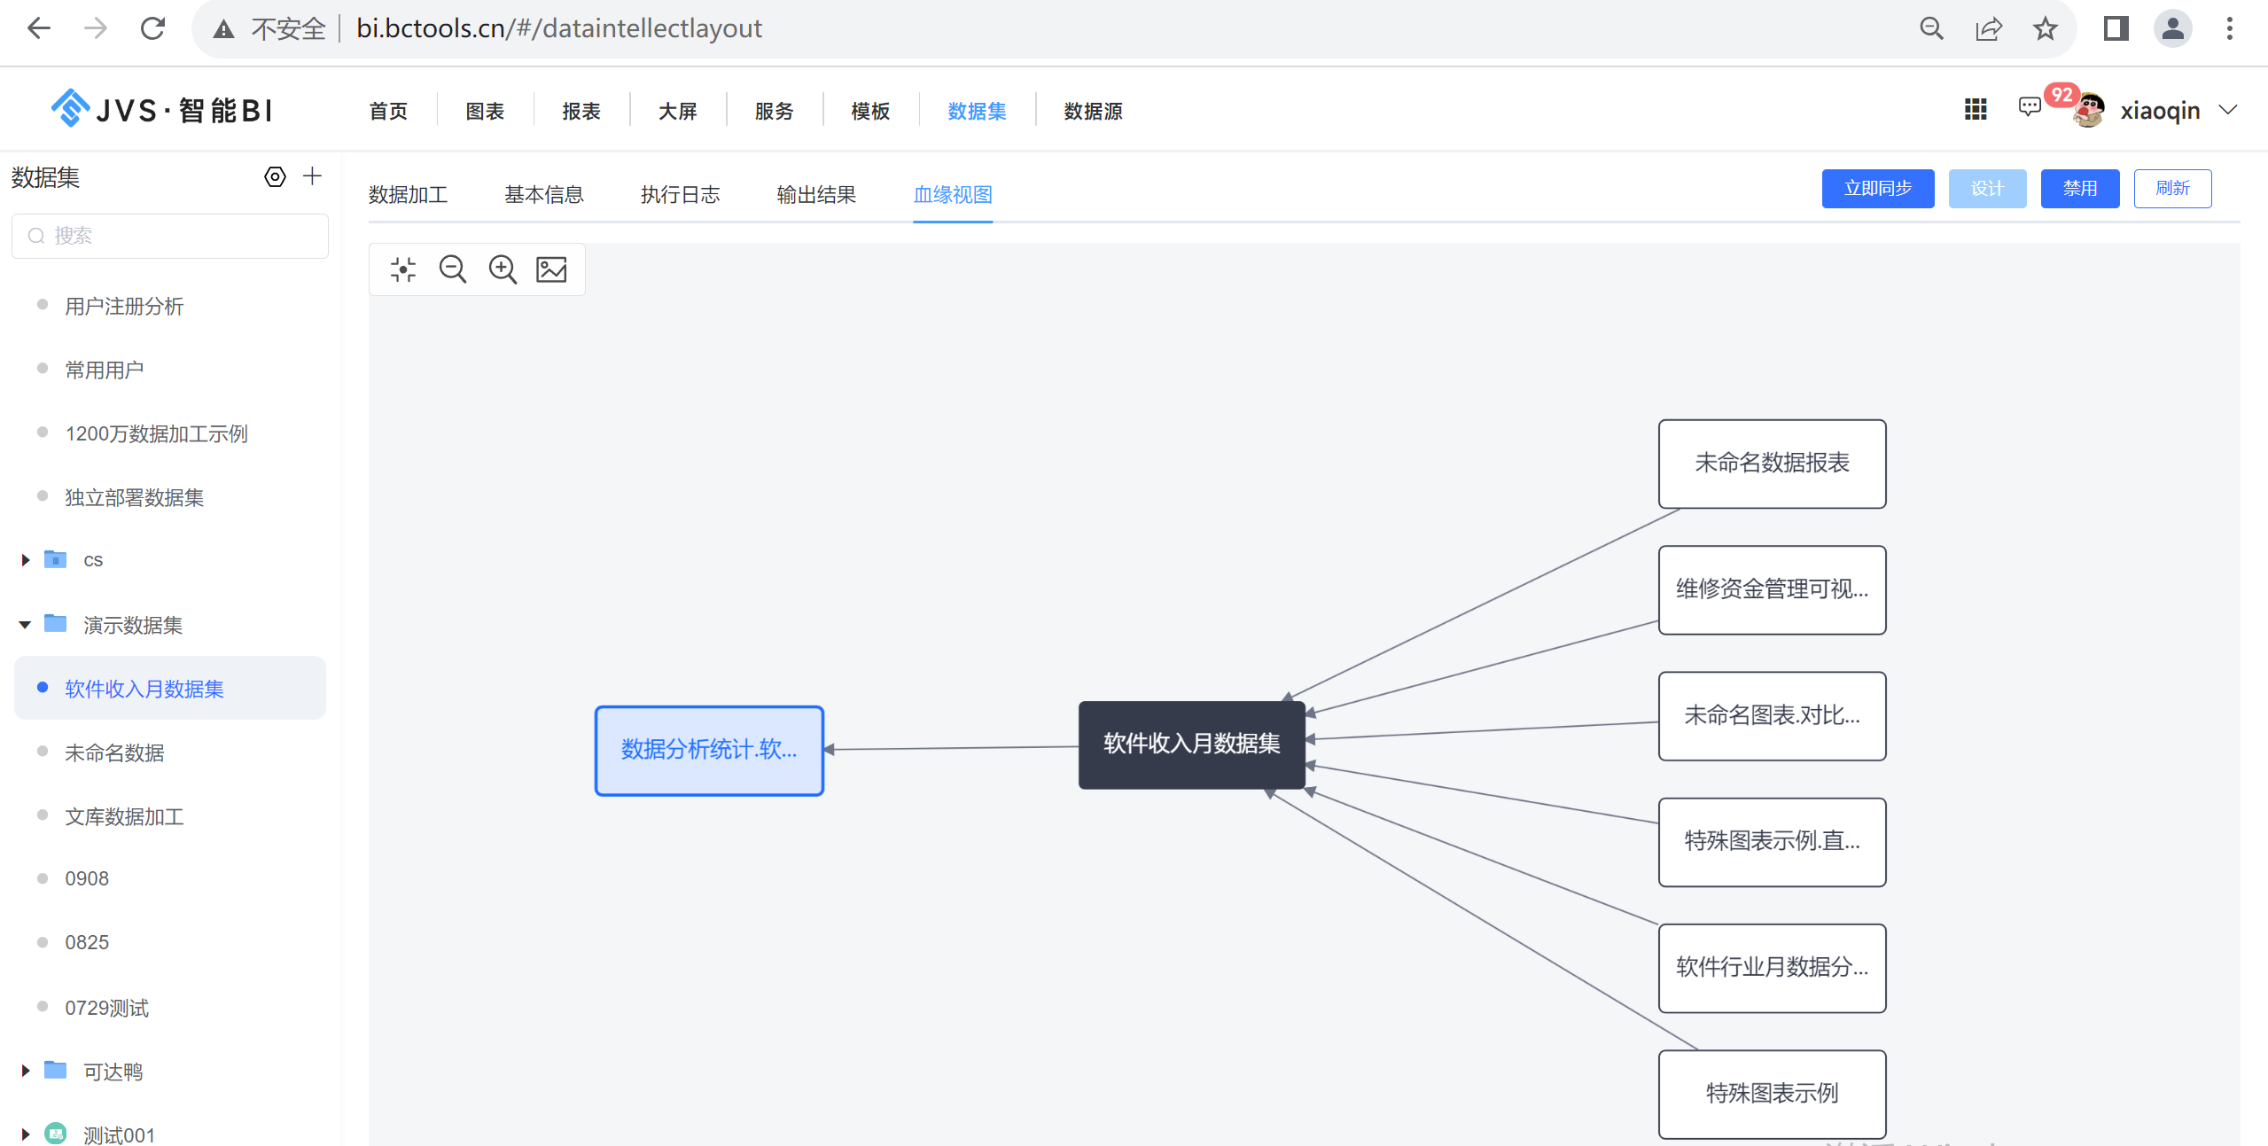
Task: Select dataset 0729测试 in sidebar
Action: 106,1007
